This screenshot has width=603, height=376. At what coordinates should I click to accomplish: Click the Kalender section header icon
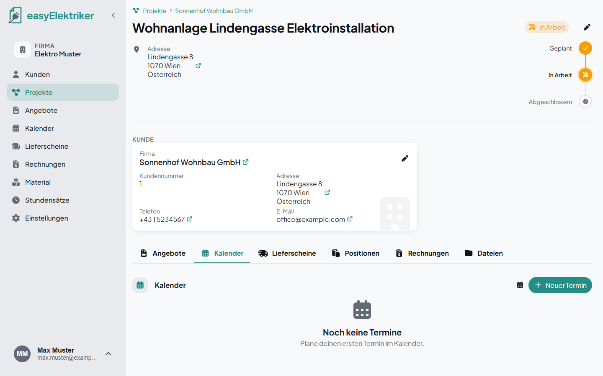140,285
